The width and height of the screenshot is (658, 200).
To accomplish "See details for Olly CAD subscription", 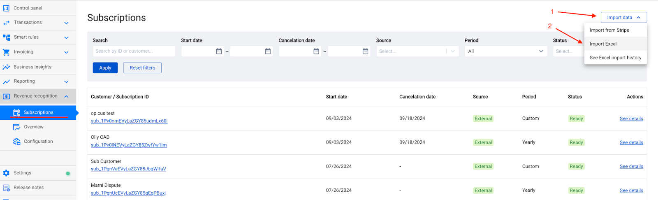I will [631, 142].
